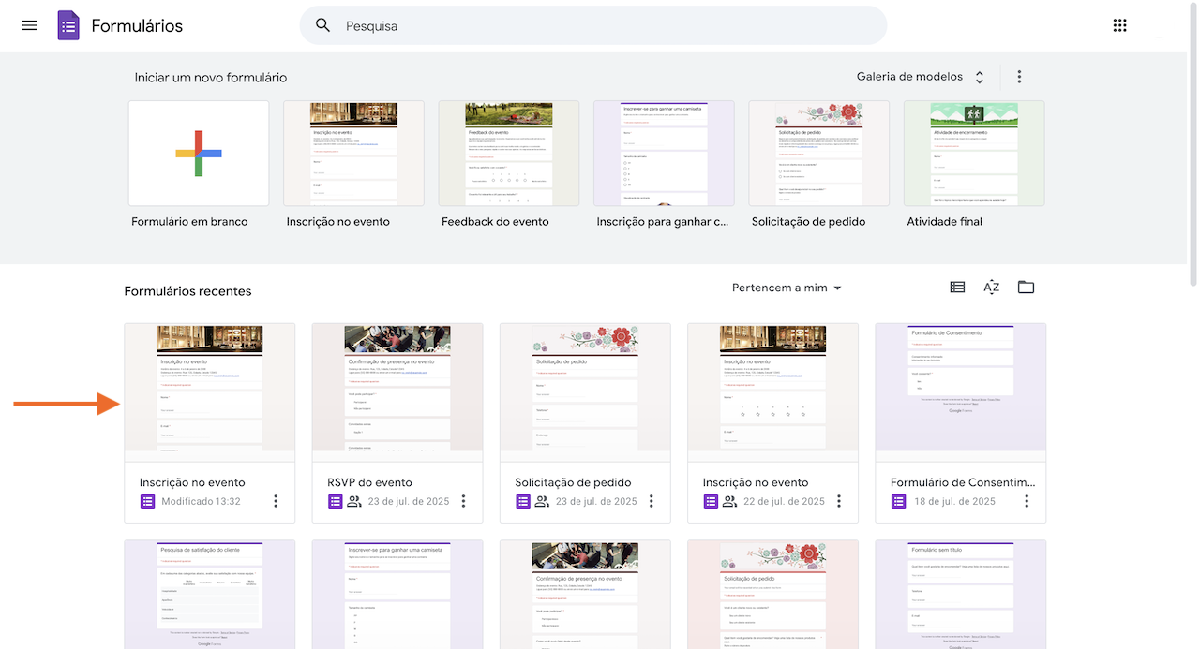
Task: Click Feedback do evento label
Action: [x=495, y=222]
